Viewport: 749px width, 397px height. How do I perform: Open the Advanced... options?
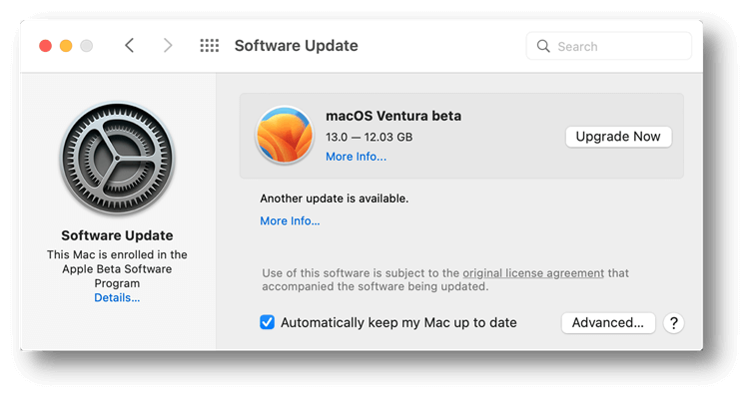608,323
